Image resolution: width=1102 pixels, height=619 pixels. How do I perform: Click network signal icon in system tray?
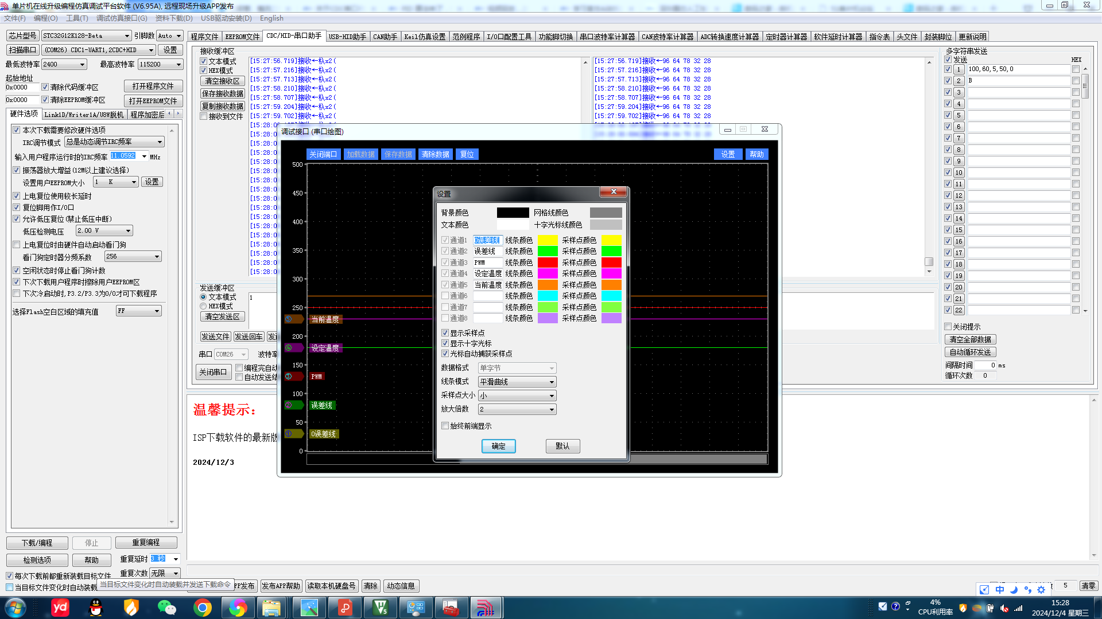[x=1018, y=609]
